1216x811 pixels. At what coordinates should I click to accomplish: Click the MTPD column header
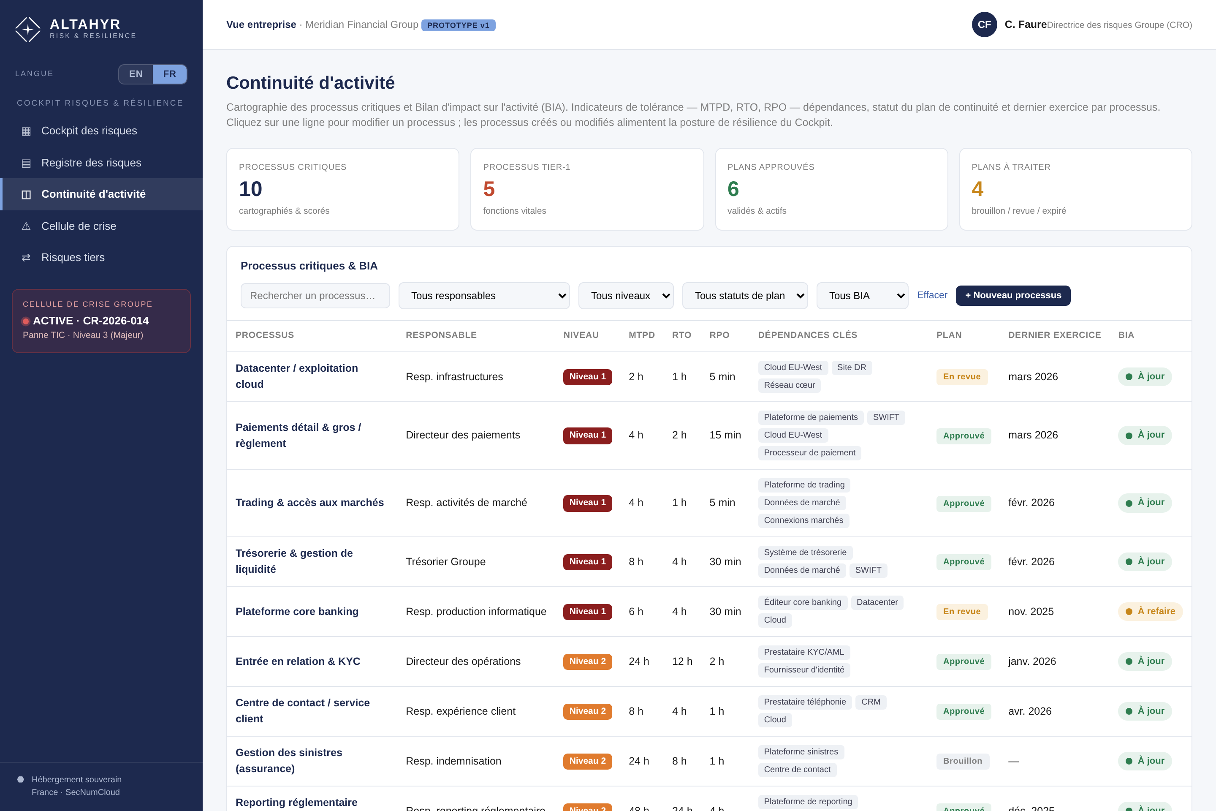[642, 335]
